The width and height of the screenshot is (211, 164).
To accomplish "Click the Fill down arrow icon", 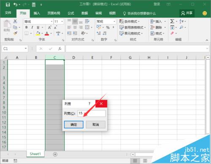I will pyautogui.click(x=172, y=27).
